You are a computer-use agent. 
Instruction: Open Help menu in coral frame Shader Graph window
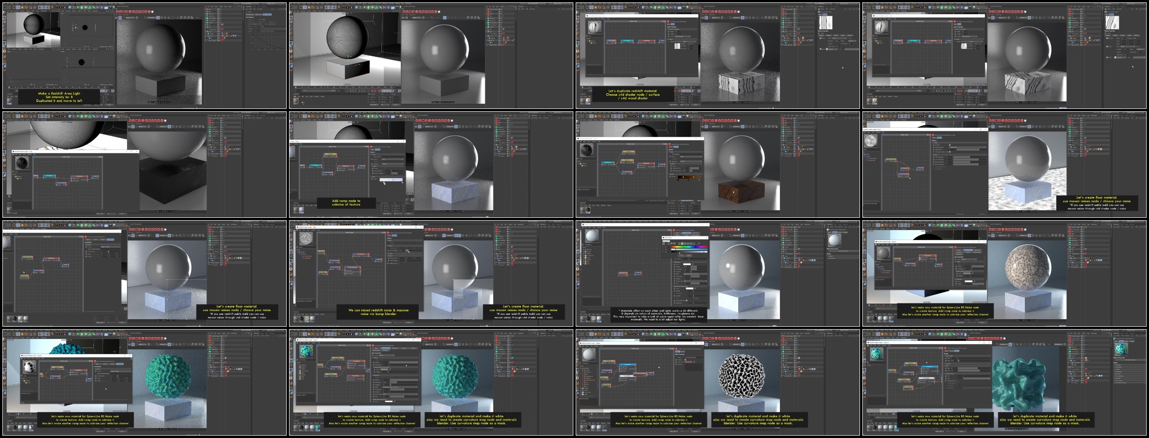click(889, 345)
